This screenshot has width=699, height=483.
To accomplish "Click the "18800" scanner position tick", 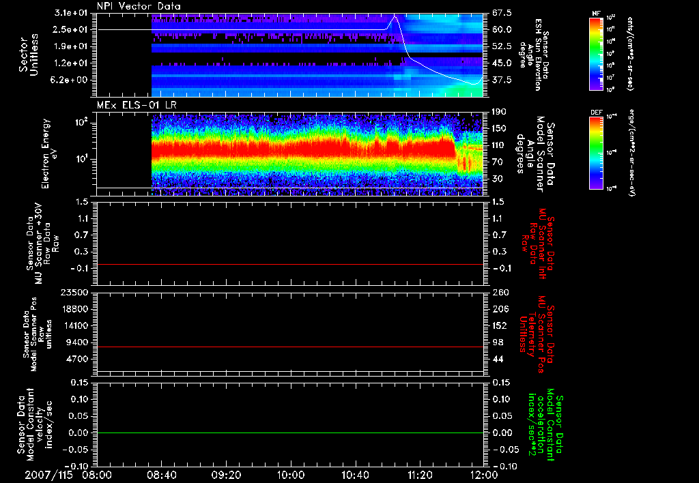I will click(x=74, y=309).
